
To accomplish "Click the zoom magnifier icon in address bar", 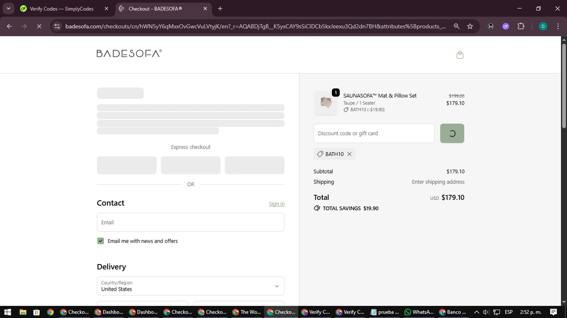I will coord(457,26).
